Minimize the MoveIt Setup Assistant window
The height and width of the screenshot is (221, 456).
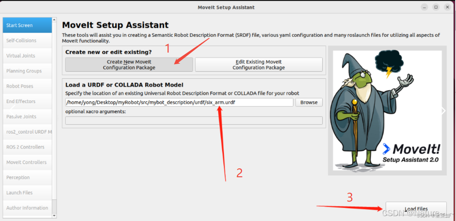425,7
